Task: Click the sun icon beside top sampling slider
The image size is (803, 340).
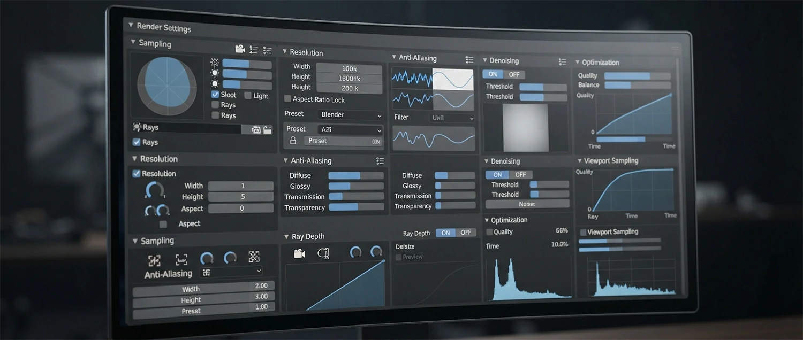Action: pos(215,63)
